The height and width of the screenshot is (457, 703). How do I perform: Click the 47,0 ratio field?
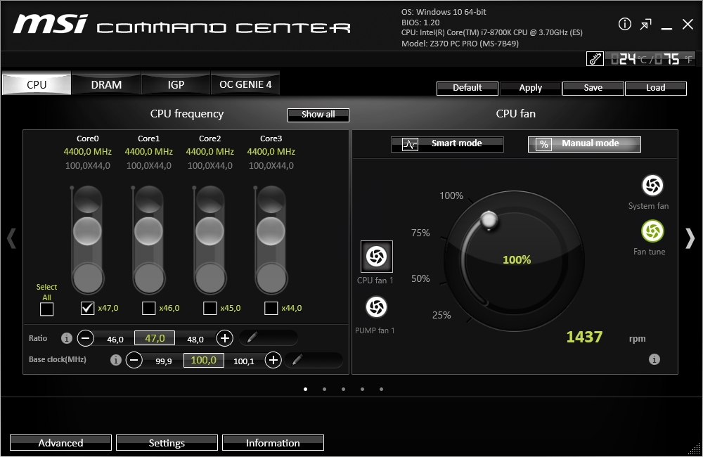coord(155,338)
